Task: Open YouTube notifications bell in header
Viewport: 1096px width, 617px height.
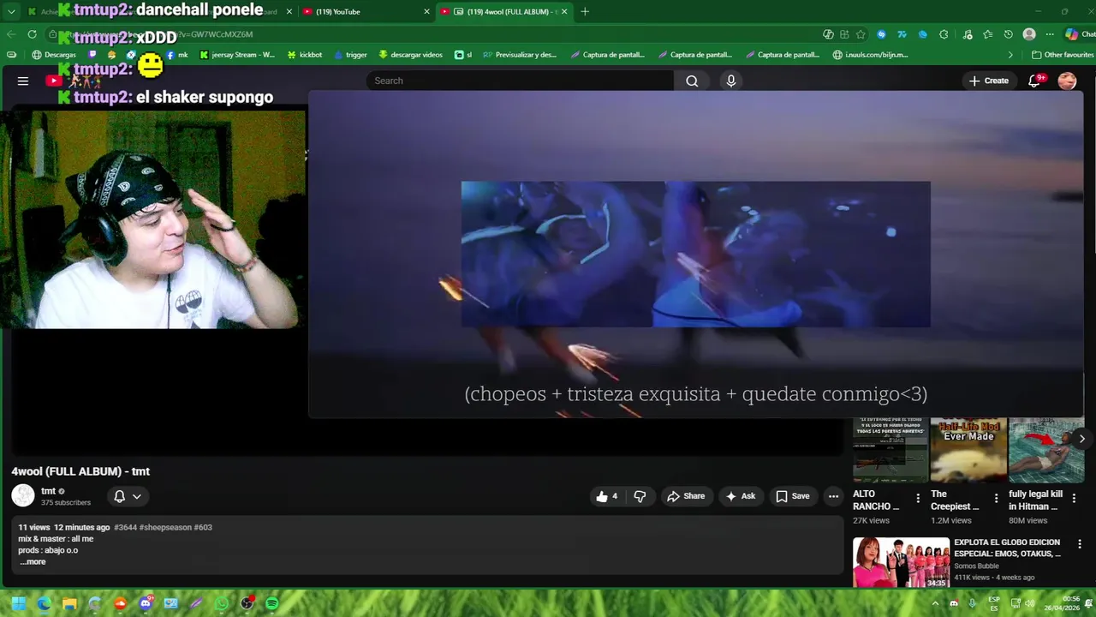Action: (1034, 81)
